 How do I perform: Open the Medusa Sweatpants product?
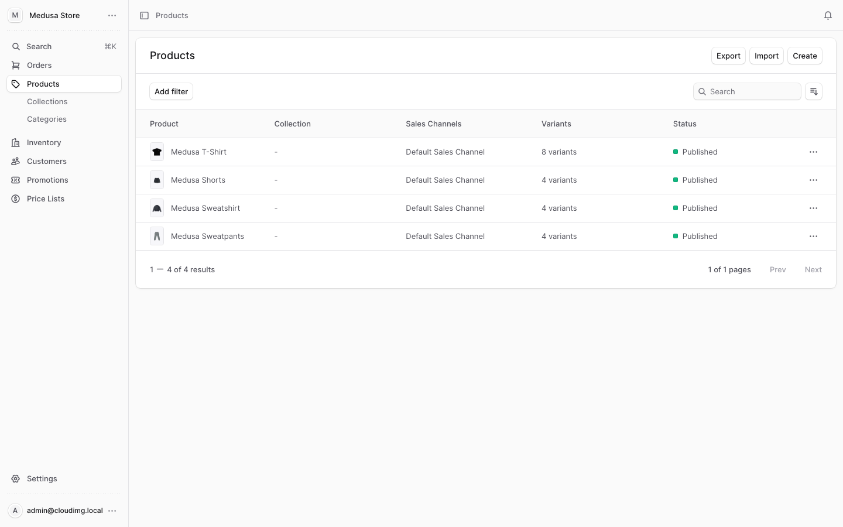207,236
